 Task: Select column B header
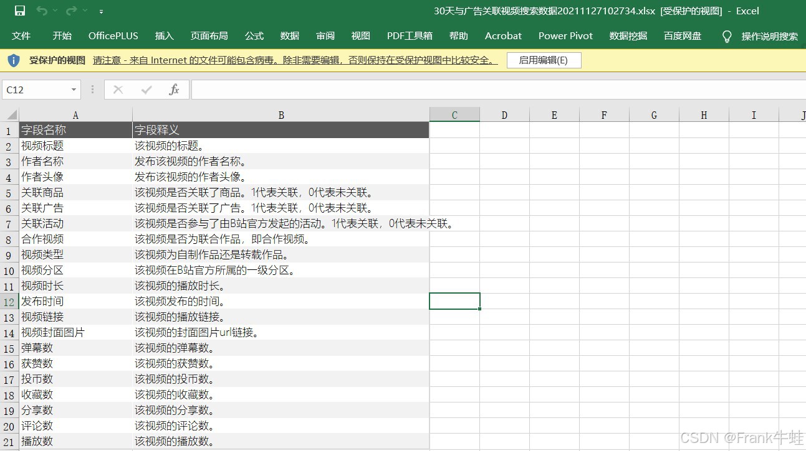[281, 114]
